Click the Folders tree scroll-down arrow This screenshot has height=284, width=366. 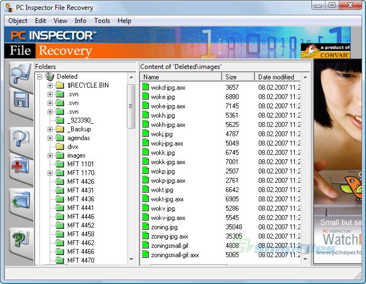[x=131, y=259]
